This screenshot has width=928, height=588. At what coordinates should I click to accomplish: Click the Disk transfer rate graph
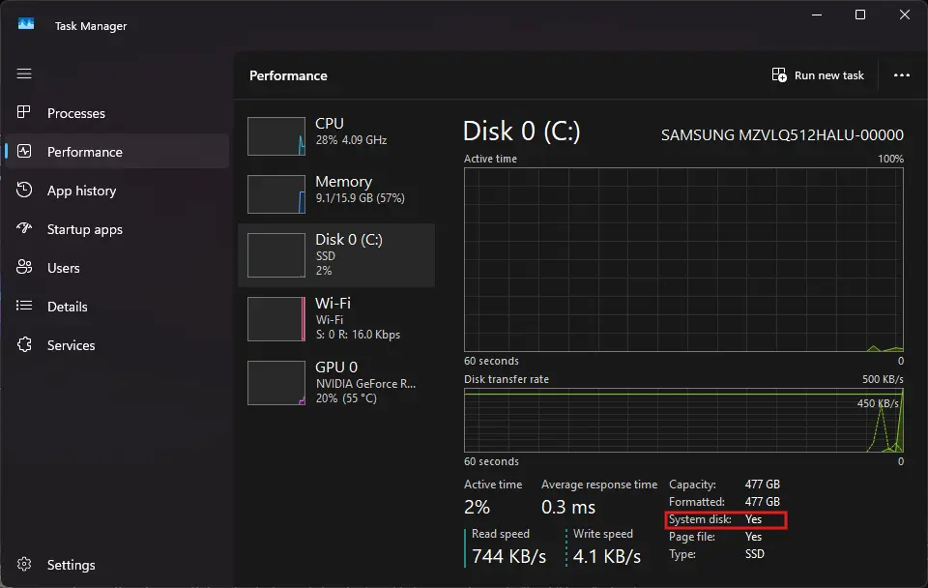point(683,421)
